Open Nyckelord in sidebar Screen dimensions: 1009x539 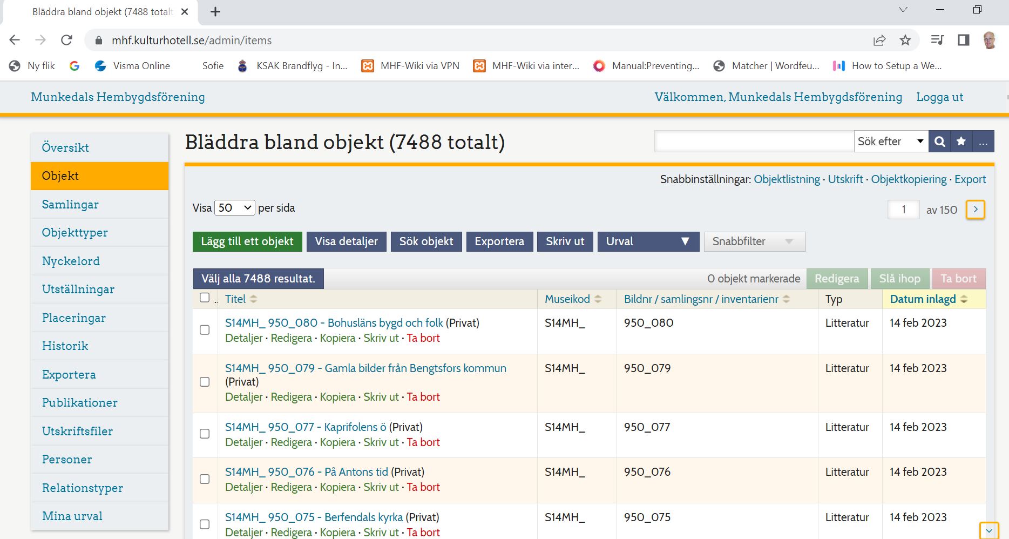pyautogui.click(x=99, y=261)
